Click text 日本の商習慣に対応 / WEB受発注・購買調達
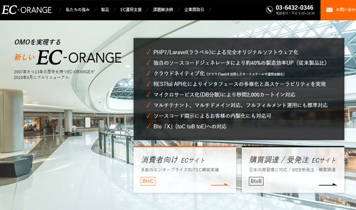 [292, 170]
